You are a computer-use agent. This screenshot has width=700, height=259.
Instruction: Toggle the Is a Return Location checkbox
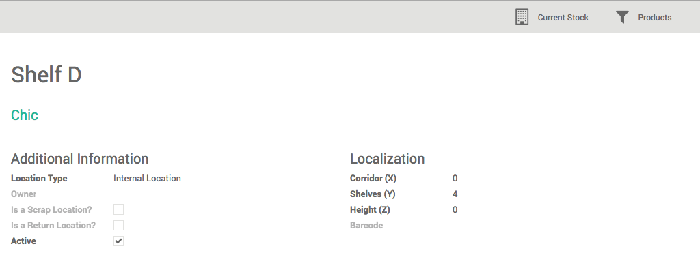tap(118, 225)
